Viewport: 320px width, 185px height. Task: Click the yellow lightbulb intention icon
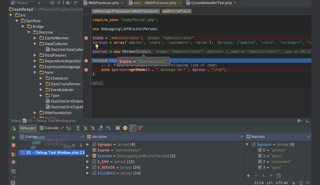97,47
